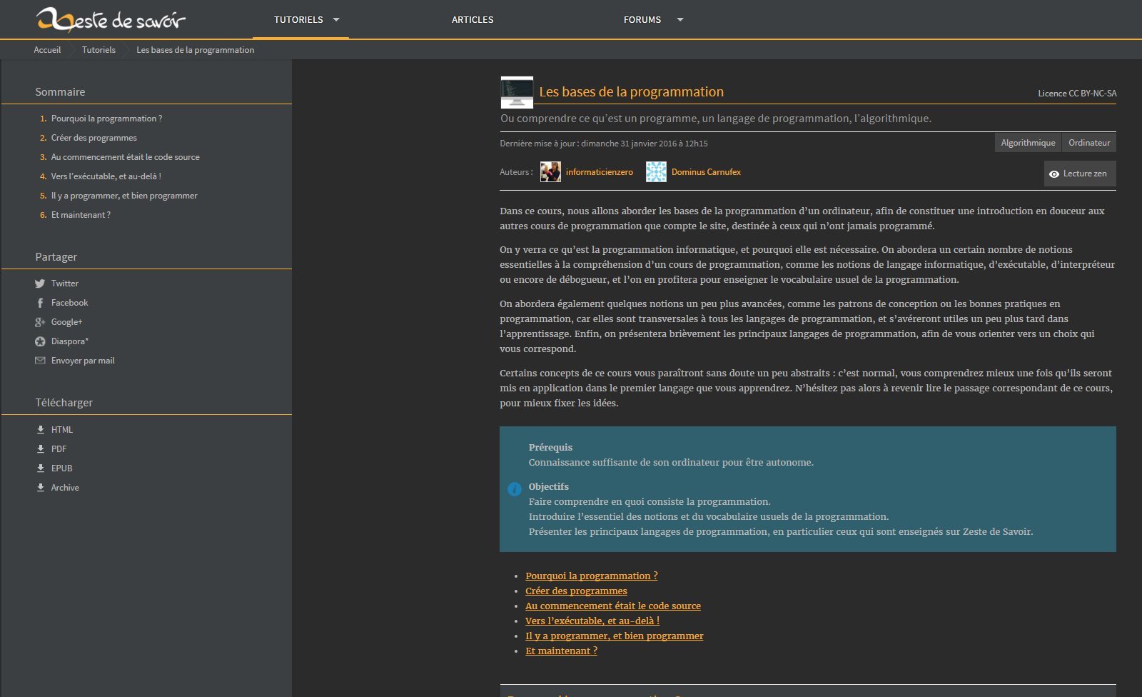Open sidebar Il y a programmer, et bien programmer
The height and width of the screenshot is (697, 1142).
[x=124, y=196]
